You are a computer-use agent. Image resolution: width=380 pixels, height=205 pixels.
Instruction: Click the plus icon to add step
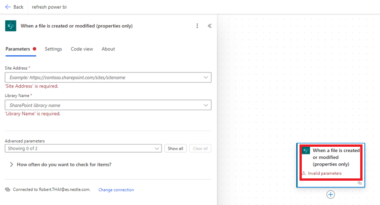coord(330,194)
